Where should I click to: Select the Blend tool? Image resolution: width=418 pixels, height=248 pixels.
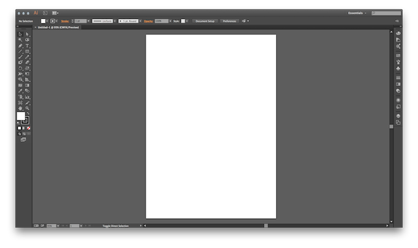27,91
